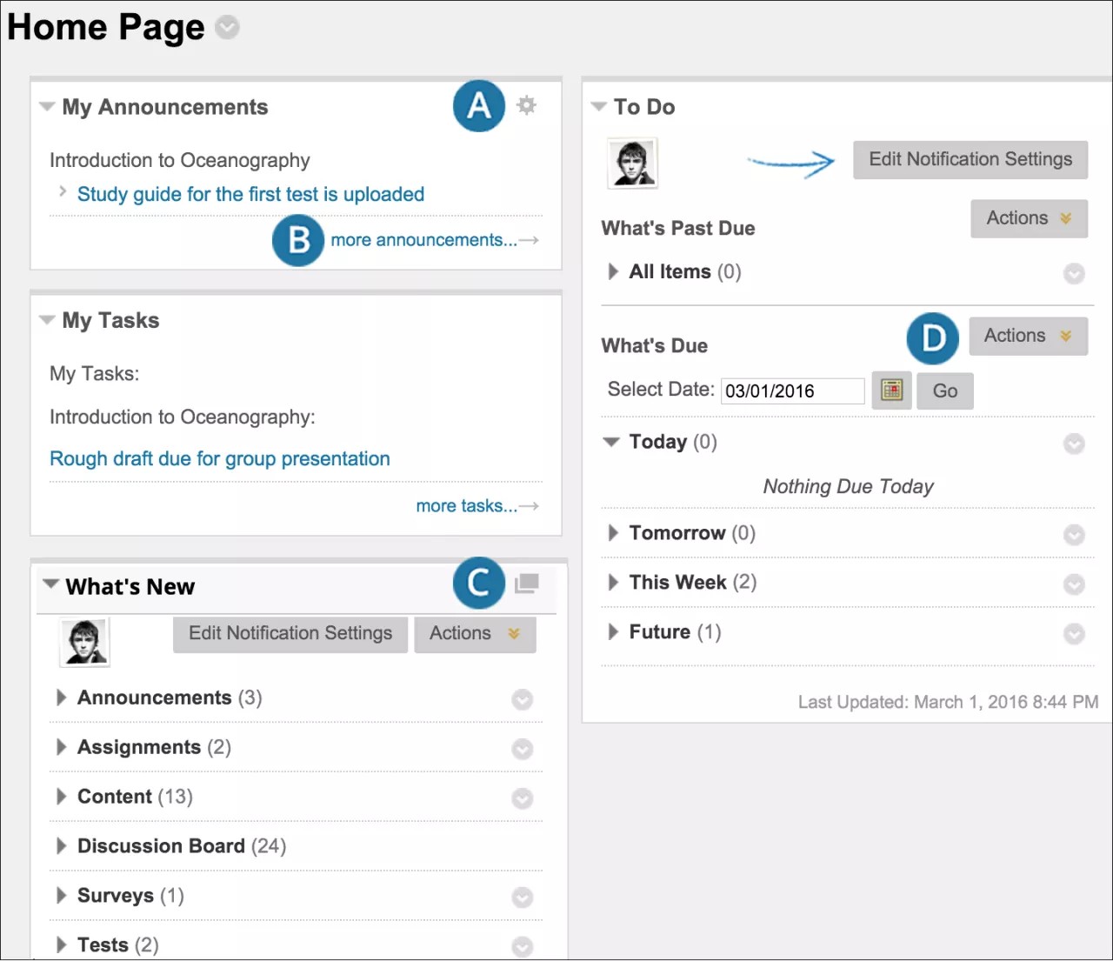Click the chevron circle next to Surveys
Screen dimensions: 1113x961
tap(522, 898)
